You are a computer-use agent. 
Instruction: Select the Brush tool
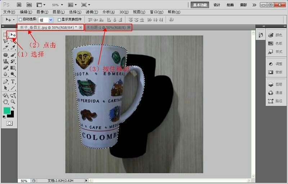pos(13,55)
